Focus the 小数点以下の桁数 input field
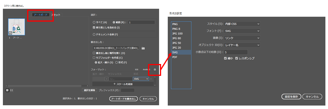The width and height of the screenshot is (328, 109). click(x=236, y=52)
